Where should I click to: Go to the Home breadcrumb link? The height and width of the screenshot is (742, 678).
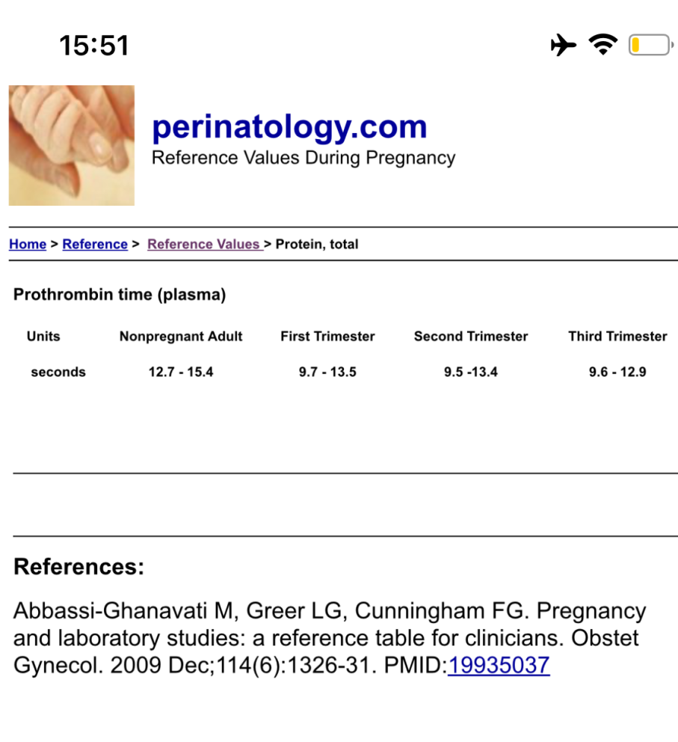click(x=28, y=245)
